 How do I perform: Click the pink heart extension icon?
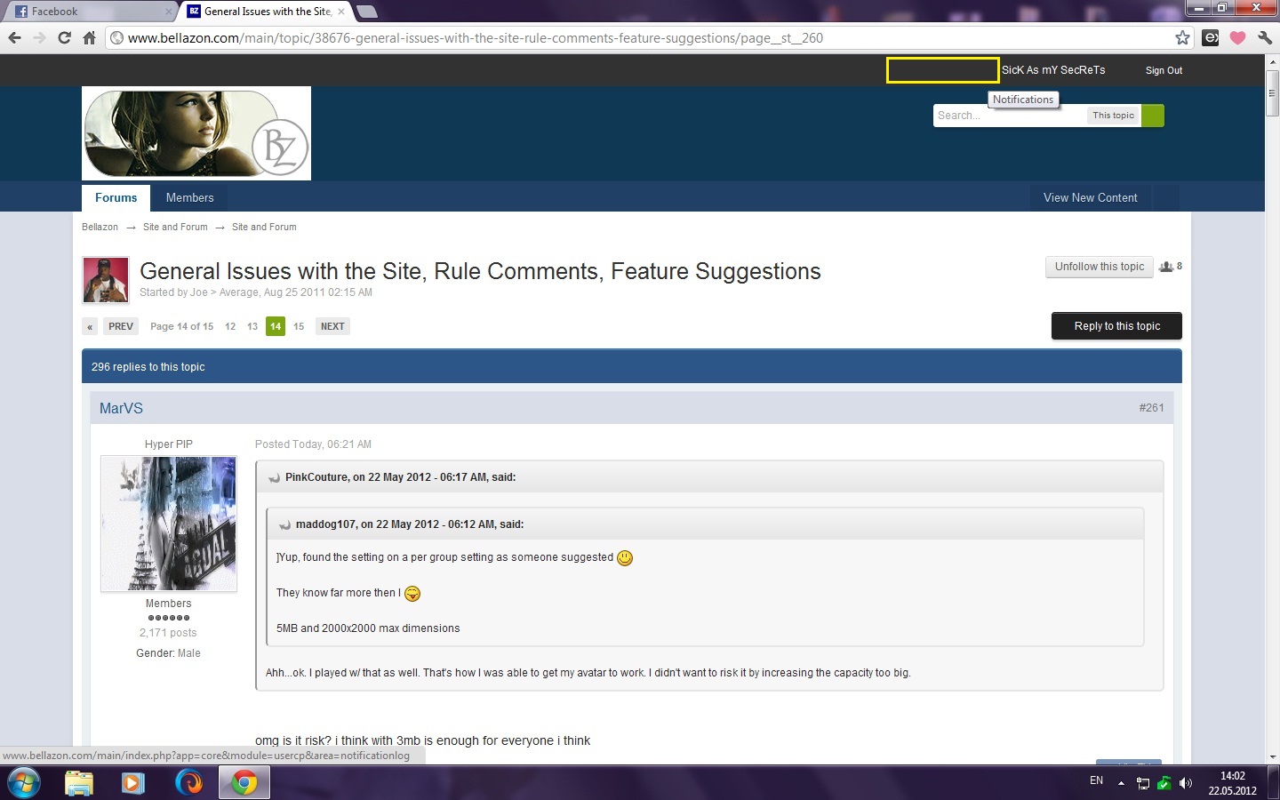coord(1237,37)
